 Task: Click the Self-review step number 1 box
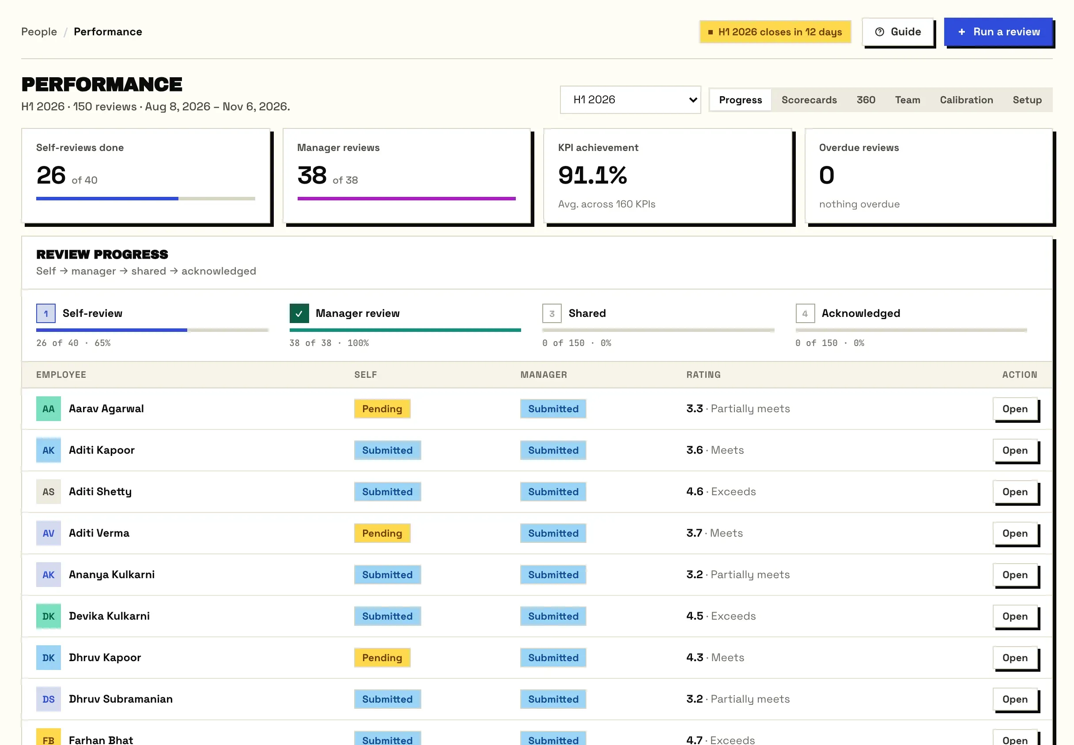click(46, 314)
